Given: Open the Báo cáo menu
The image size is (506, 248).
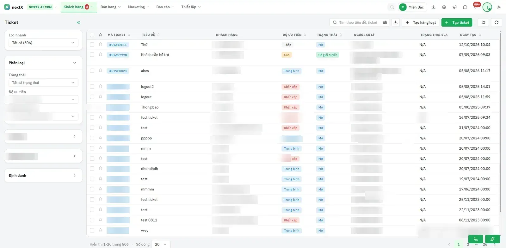Looking at the screenshot, I should [x=165, y=7].
